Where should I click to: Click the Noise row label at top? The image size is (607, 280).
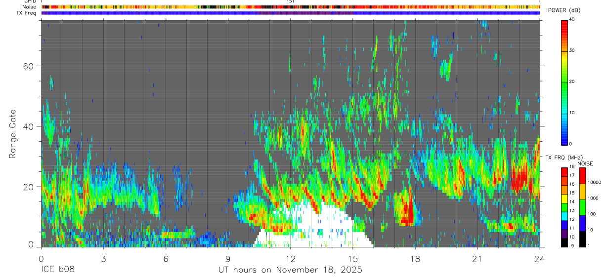(29, 7)
